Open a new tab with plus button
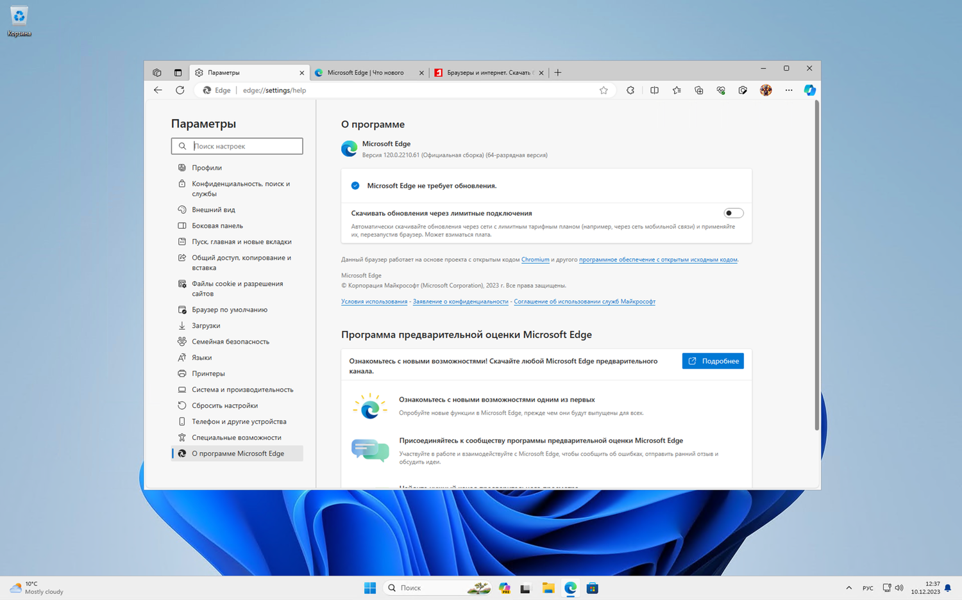The image size is (962, 600). (558, 72)
